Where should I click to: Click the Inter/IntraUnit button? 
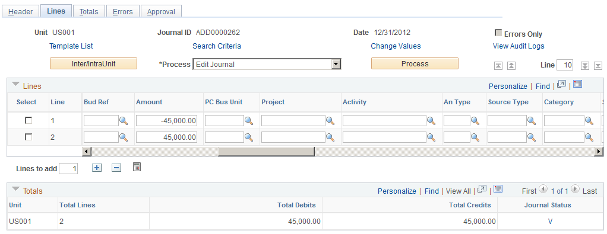pyautogui.click(x=93, y=63)
